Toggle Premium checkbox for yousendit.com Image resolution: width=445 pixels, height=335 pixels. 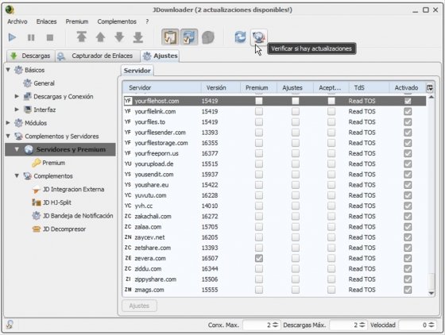pos(258,175)
